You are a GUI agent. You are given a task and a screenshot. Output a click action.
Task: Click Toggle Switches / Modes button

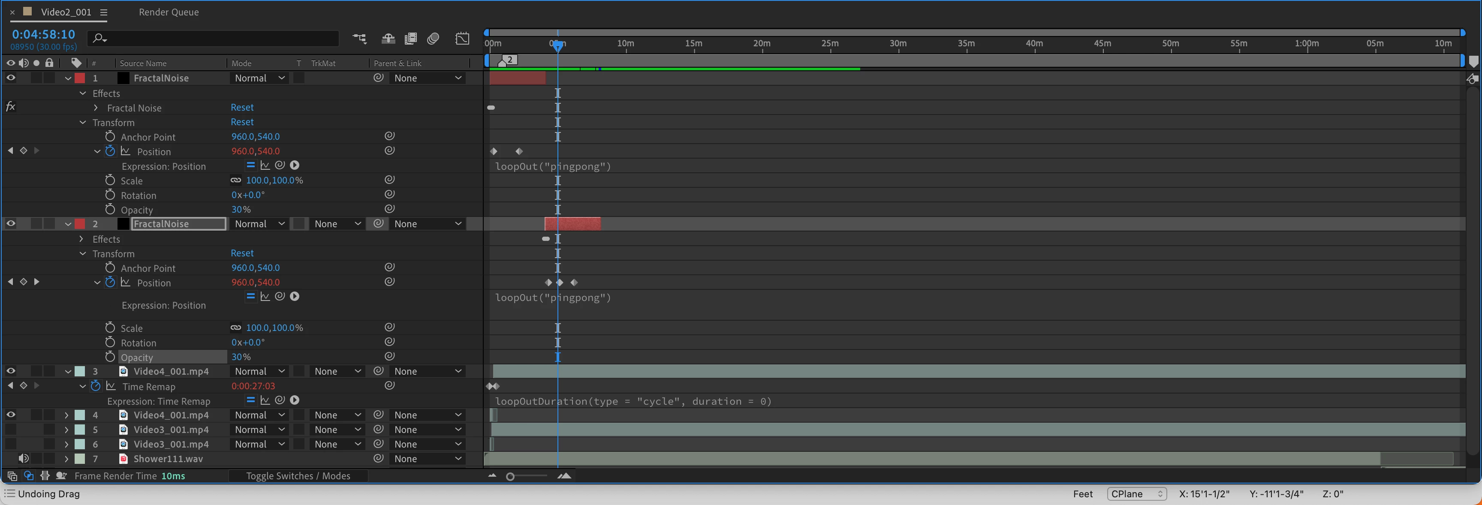tap(298, 476)
